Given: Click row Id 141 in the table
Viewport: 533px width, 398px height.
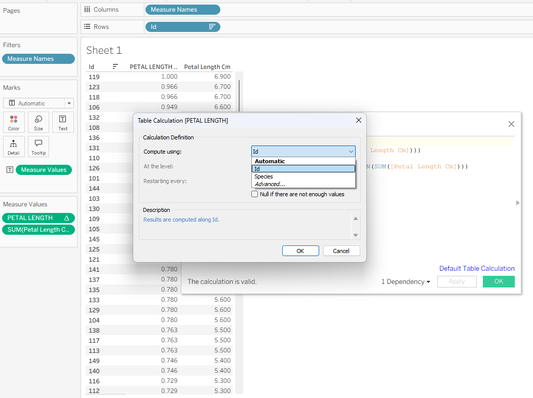Looking at the screenshot, I should [94, 269].
